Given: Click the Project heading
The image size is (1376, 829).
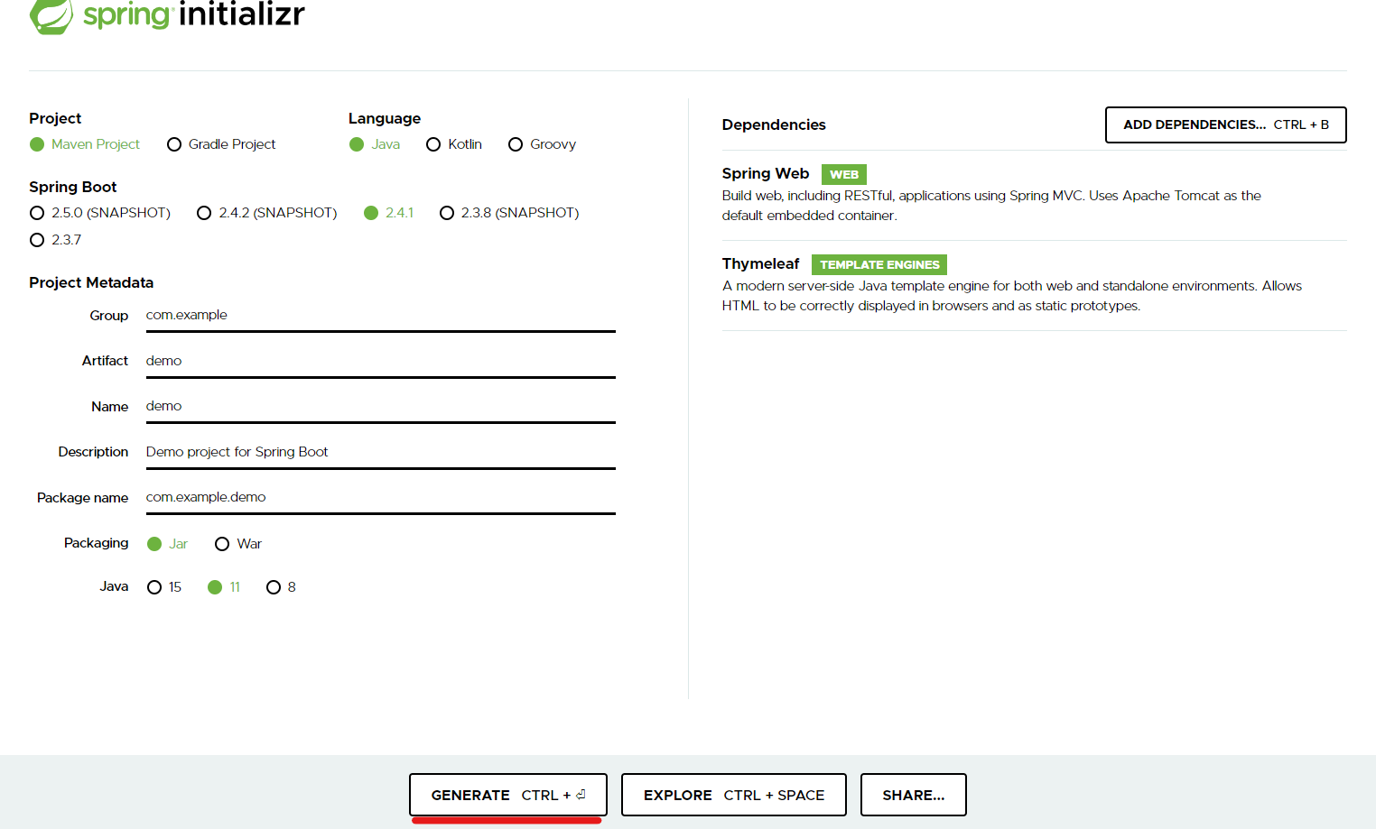Looking at the screenshot, I should coord(55,118).
